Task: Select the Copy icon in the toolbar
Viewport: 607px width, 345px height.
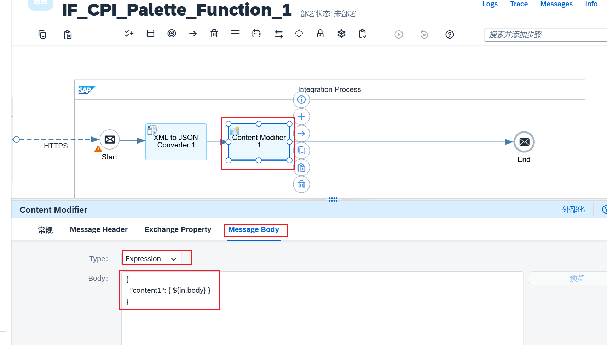Action: (42, 34)
